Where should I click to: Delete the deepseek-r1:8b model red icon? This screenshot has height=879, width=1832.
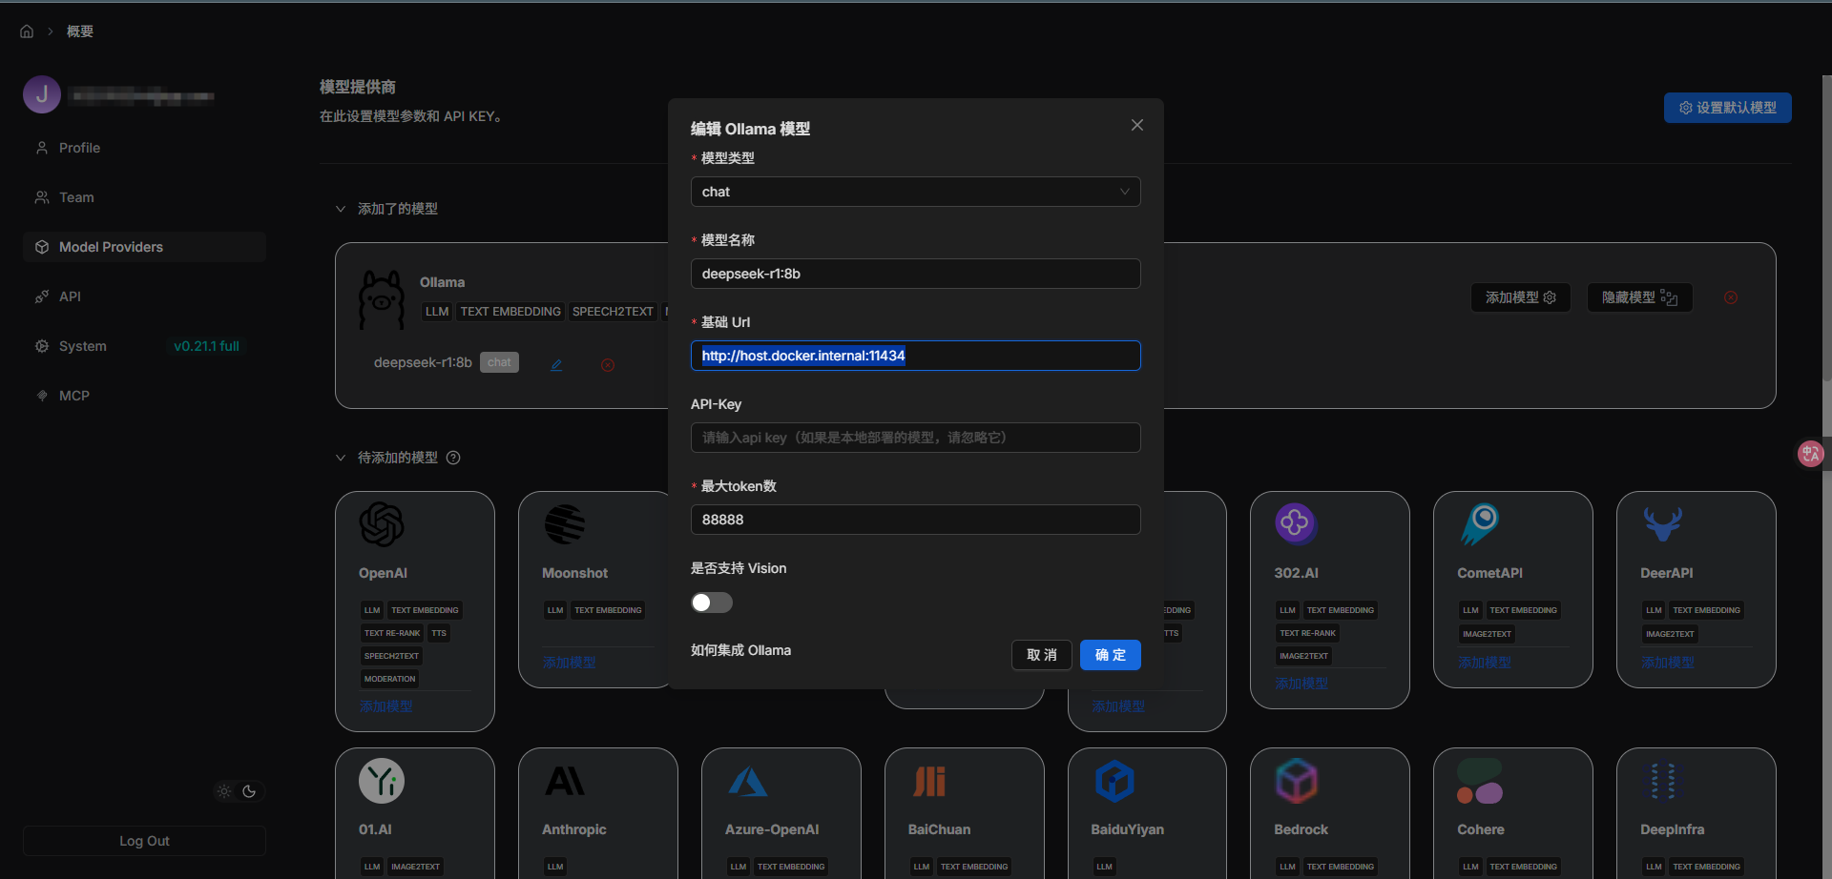[x=608, y=365]
